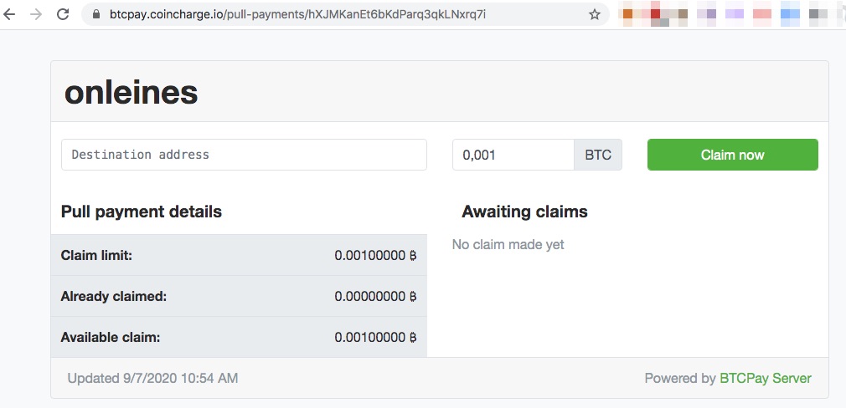Click the browser forward arrow

point(36,14)
